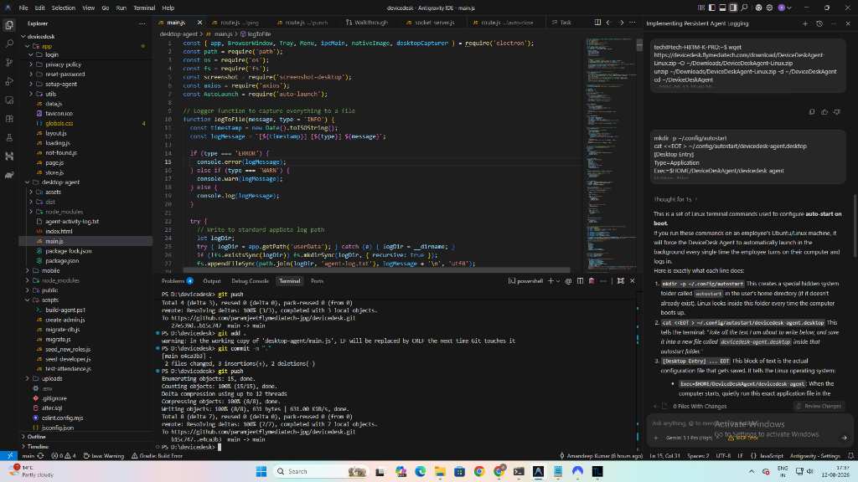The width and height of the screenshot is (858, 482).
Task: Start a new chat with the plus icon
Action: (805, 23)
